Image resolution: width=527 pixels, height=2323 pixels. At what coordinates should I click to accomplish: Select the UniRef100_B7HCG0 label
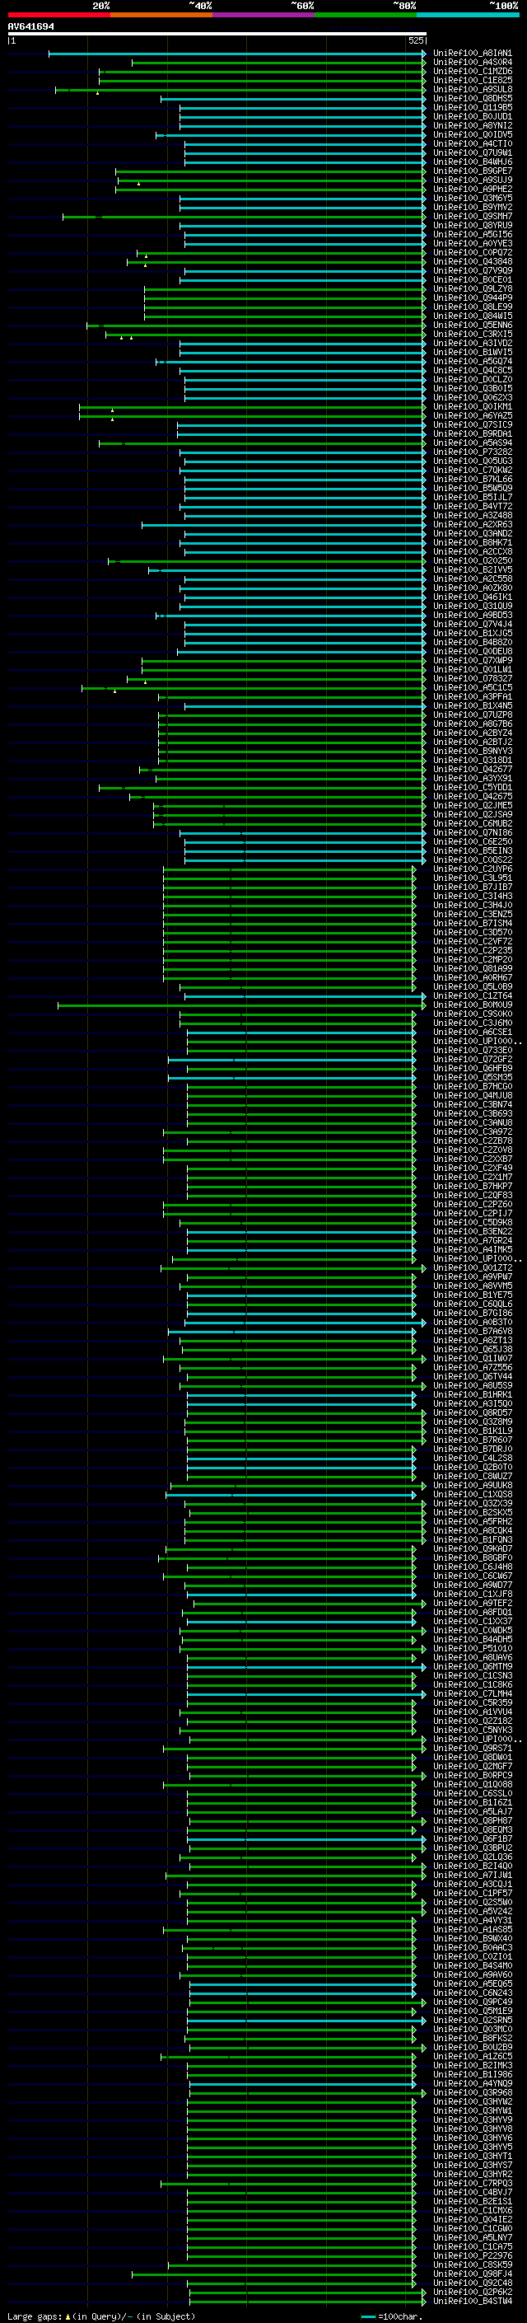click(x=472, y=1086)
